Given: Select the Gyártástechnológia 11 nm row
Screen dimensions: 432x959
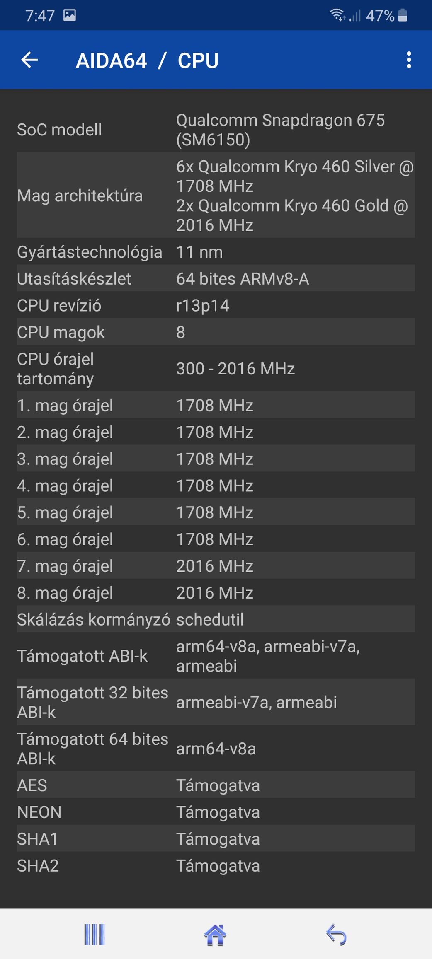Looking at the screenshot, I should tap(216, 252).
